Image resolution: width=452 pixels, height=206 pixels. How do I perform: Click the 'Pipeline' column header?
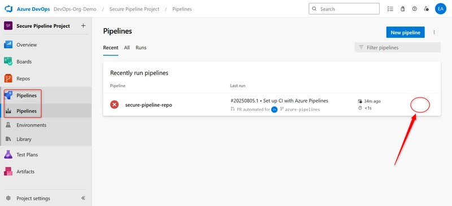pyautogui.click(x=118, y=86)
